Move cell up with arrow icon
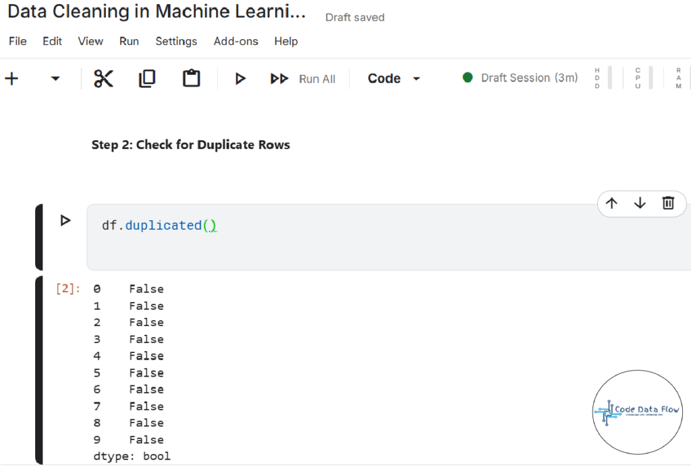The image size is (691, 471). [611, 203]
